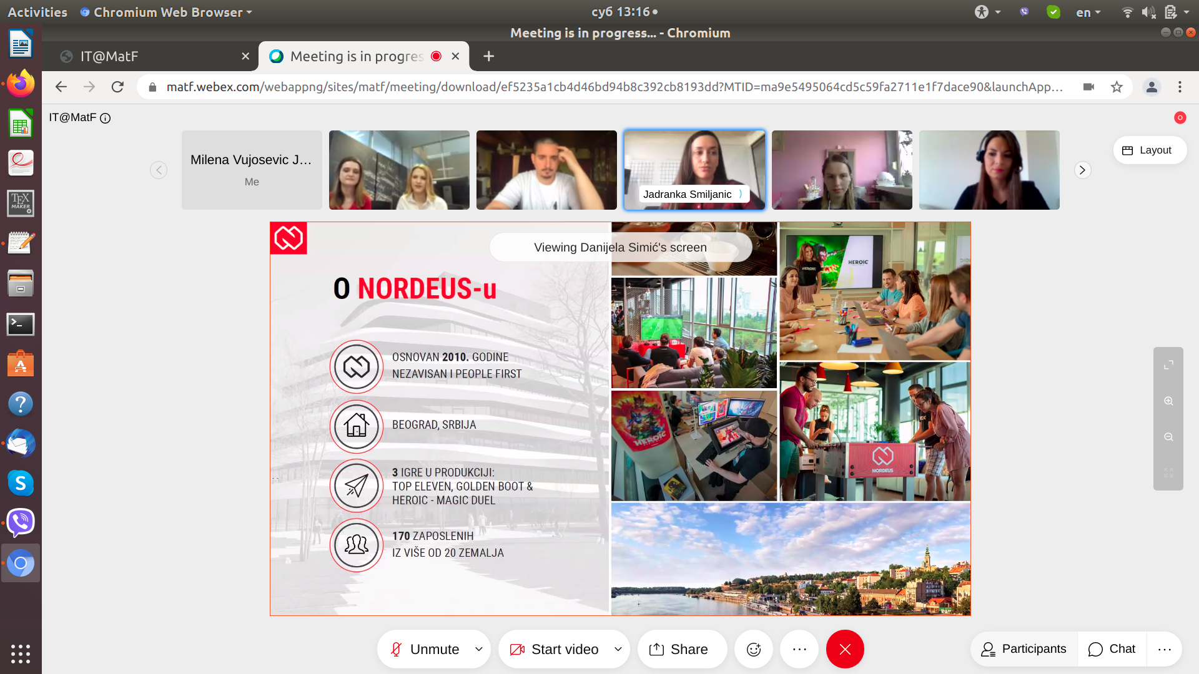Select the video tile with two women
The height and width of the screenshot is (674, 1199).
click(x=399, y=170)
